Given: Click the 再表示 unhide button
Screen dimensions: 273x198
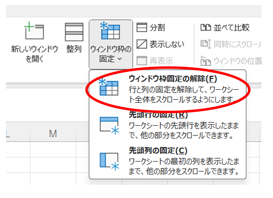Looking at the screenshot, I should coord(155,61).
